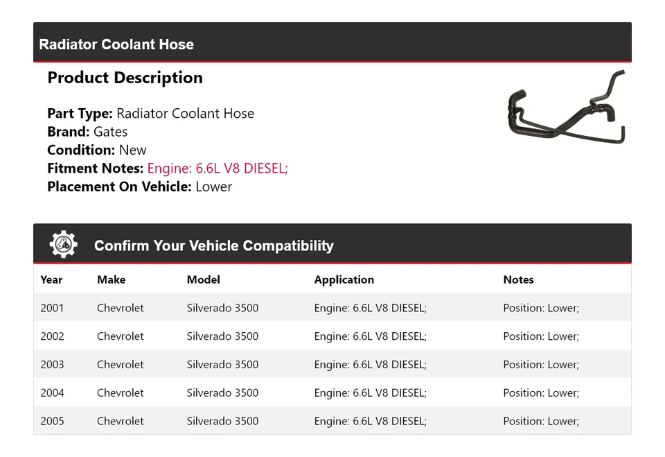The image size is (665, 457).
Task: Click the gear icon beside Confirm Your Vehicle Compatibility
Action: click(x=63, y=245)
